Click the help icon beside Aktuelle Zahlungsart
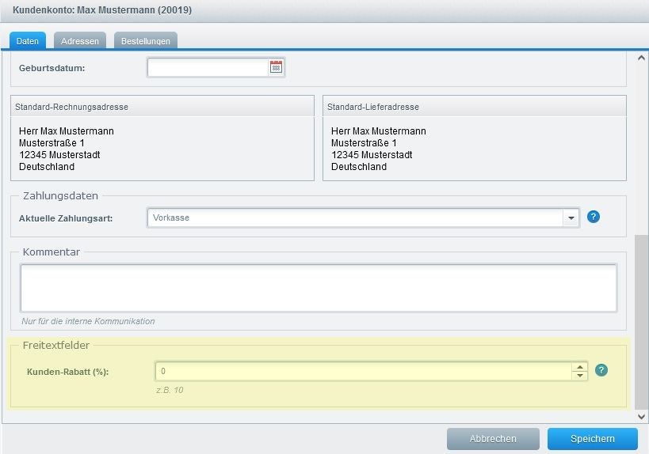 (x=593, y=217)
